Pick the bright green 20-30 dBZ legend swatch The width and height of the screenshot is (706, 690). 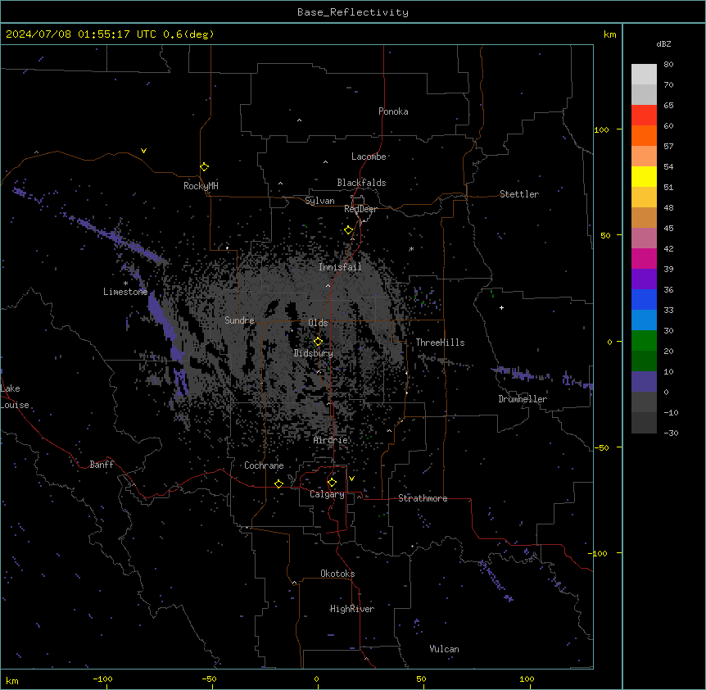[644, 341]
